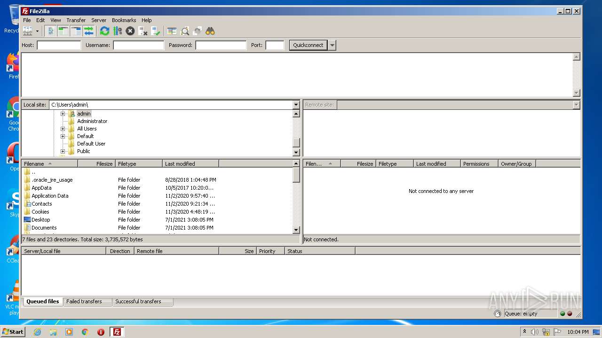Open the Site Manager dropdown arrow
602x338 pixels.
coord(37,31)
